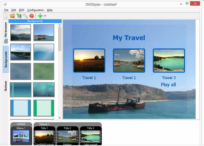Click the Titleset 1 header in the timeline
This screenshot has height=146, width=204.
click(x=44, y=124)
